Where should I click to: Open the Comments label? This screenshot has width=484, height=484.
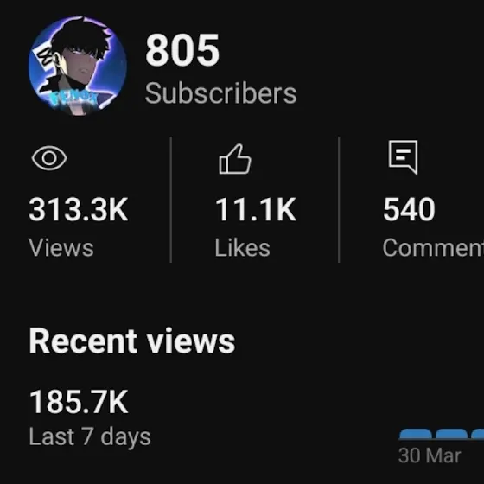coord(433,247)
